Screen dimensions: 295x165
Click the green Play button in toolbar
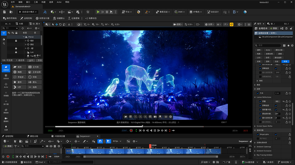98,12
